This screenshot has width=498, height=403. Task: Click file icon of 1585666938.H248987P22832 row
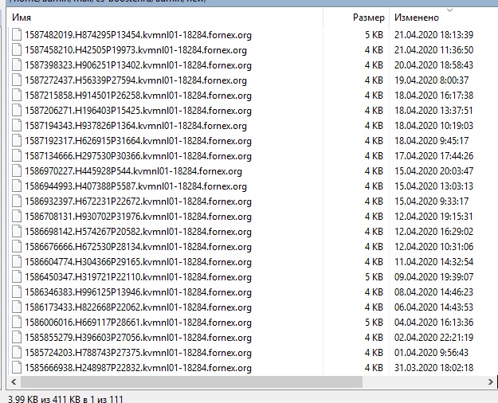pos(17,368)
